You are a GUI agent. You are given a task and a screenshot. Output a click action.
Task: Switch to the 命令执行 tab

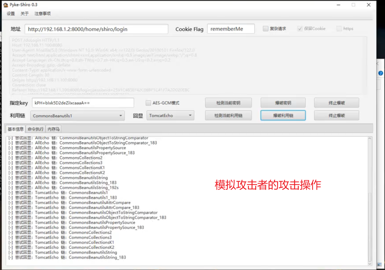pyautogui.click(x=35, y=129)
